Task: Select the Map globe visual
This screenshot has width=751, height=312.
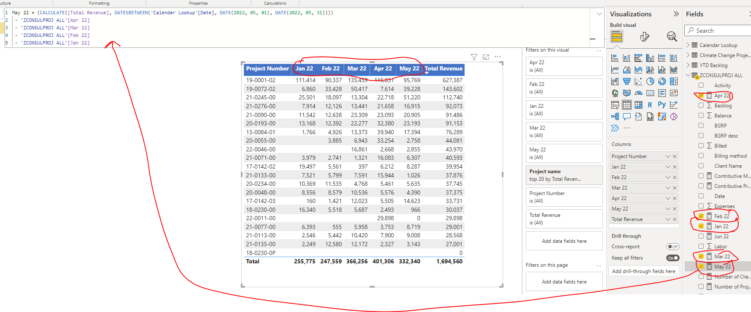Action: 615,93
